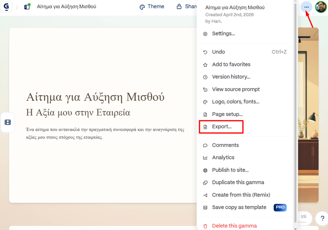Image resolution: width=328 pixels, height=230 pixels.
Task: Click the heading 'Αίτημα για Αύξηση Μισθού' on the card
Action: point(95,97)
